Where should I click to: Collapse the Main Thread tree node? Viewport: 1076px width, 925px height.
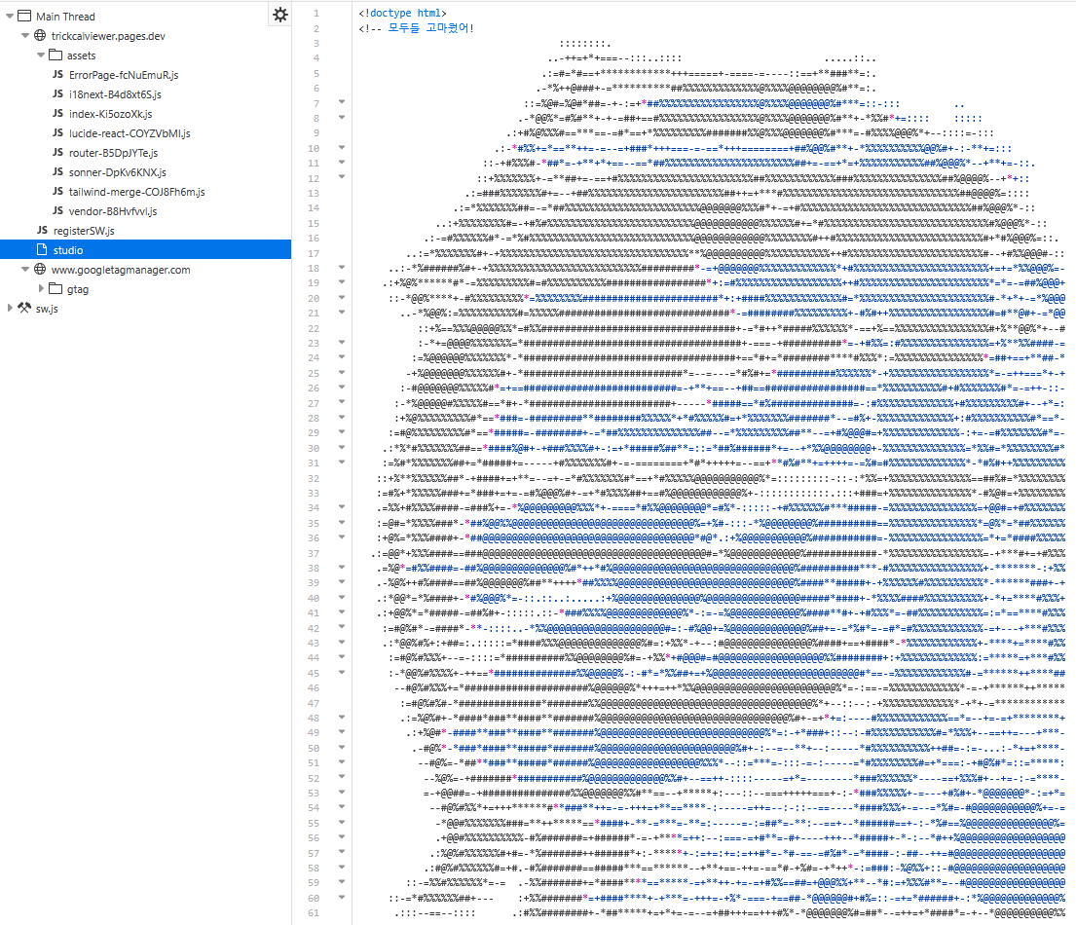coord(10,16)
